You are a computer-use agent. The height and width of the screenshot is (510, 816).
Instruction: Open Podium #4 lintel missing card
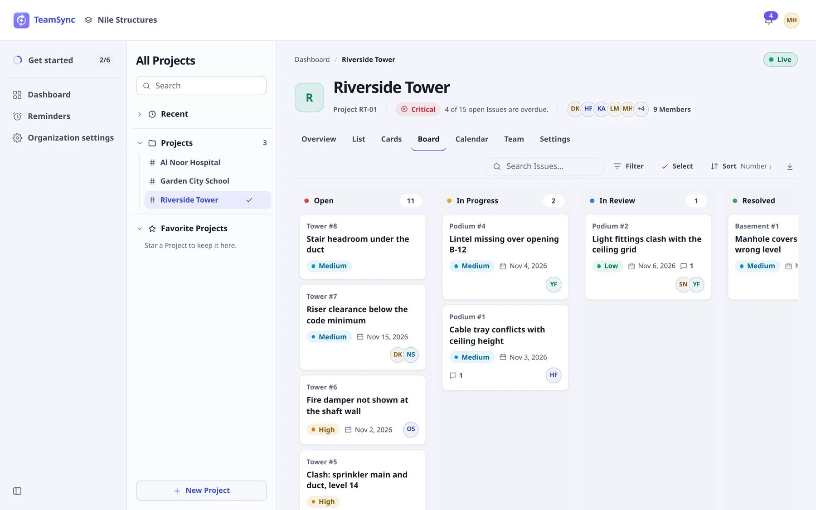(505, 257)
